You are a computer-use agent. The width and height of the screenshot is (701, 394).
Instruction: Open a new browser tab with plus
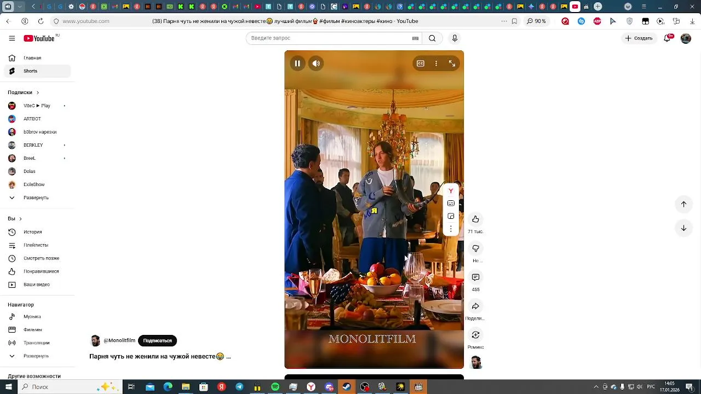click(598, 7)
